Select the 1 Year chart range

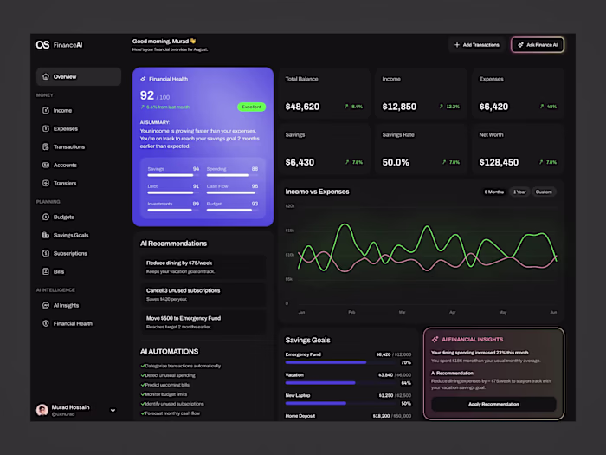(x=519, y=192)
